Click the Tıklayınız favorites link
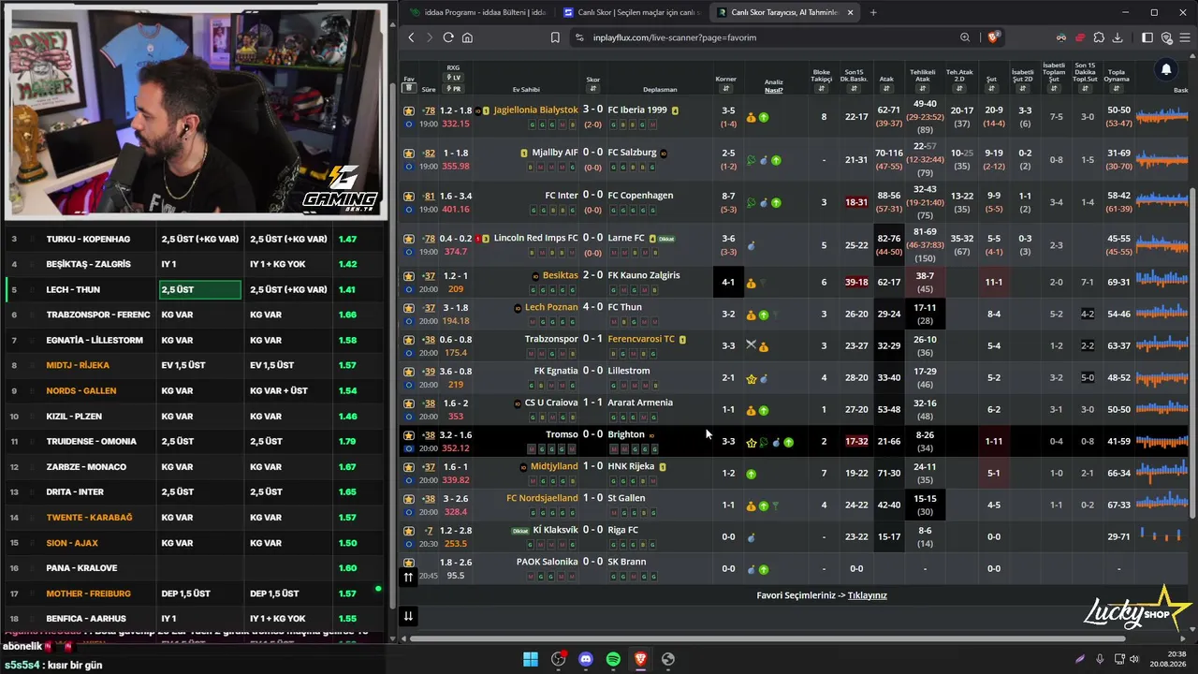Screen dimensions: 1198x674 (x=867, y=595)
